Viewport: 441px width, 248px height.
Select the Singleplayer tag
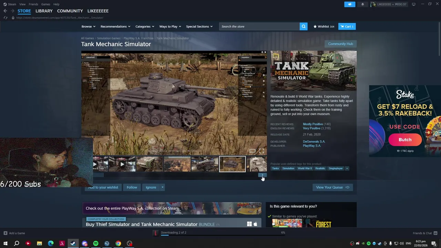[x=336, y=168]
